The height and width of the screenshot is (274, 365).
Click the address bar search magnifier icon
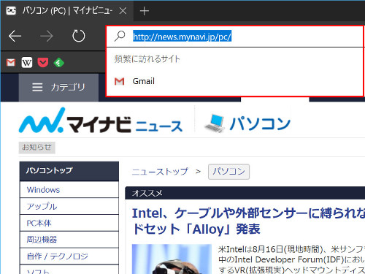tap(120, 37)
